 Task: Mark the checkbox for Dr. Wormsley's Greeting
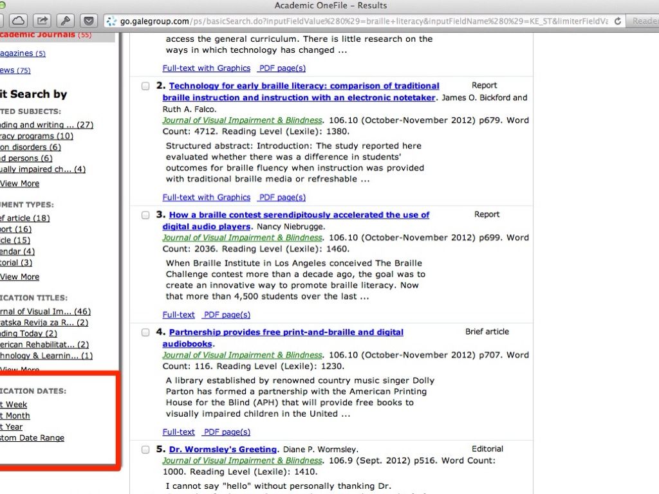pos(146,450)
